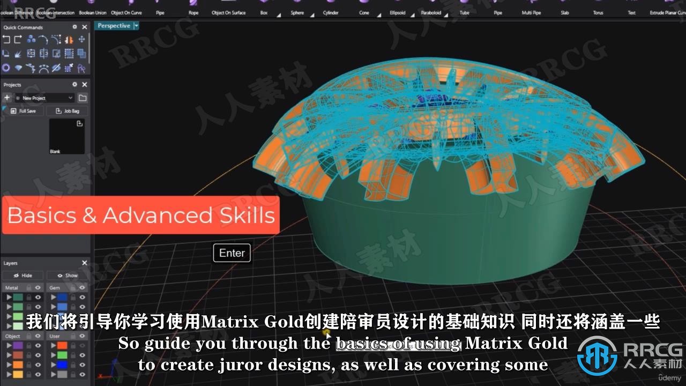Viewport: 686px width, 386px height.
Task: Select the Cylinder tool
Action: [331, 9]
